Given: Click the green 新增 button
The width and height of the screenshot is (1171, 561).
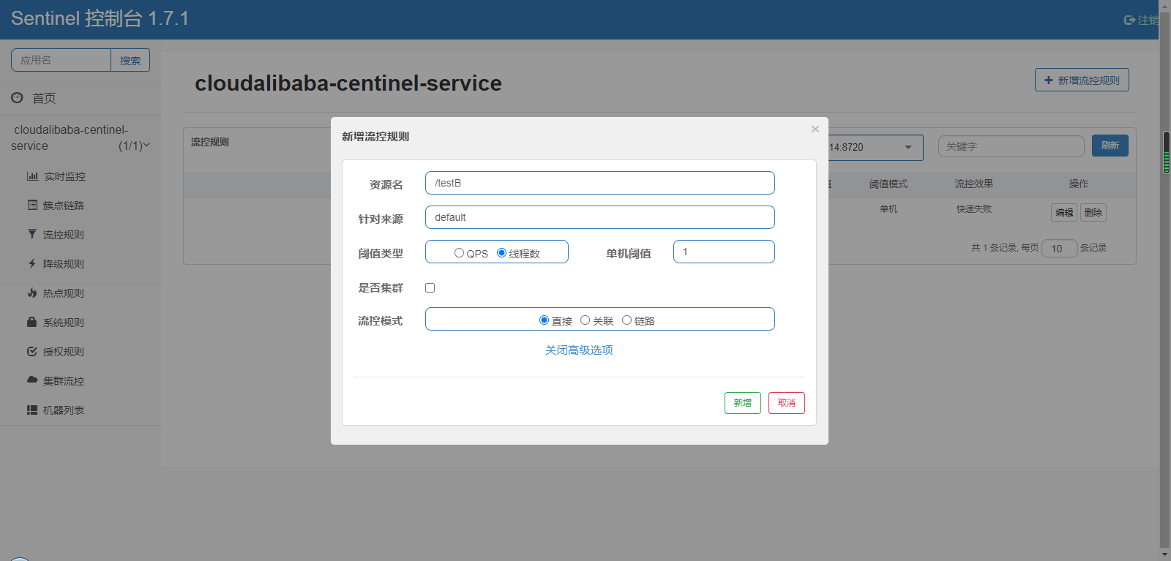Looking at the screenshot, I should (743, 403).
